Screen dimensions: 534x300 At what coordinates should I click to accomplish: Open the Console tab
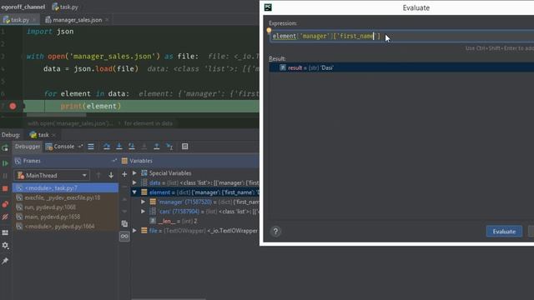pos(60,147)
